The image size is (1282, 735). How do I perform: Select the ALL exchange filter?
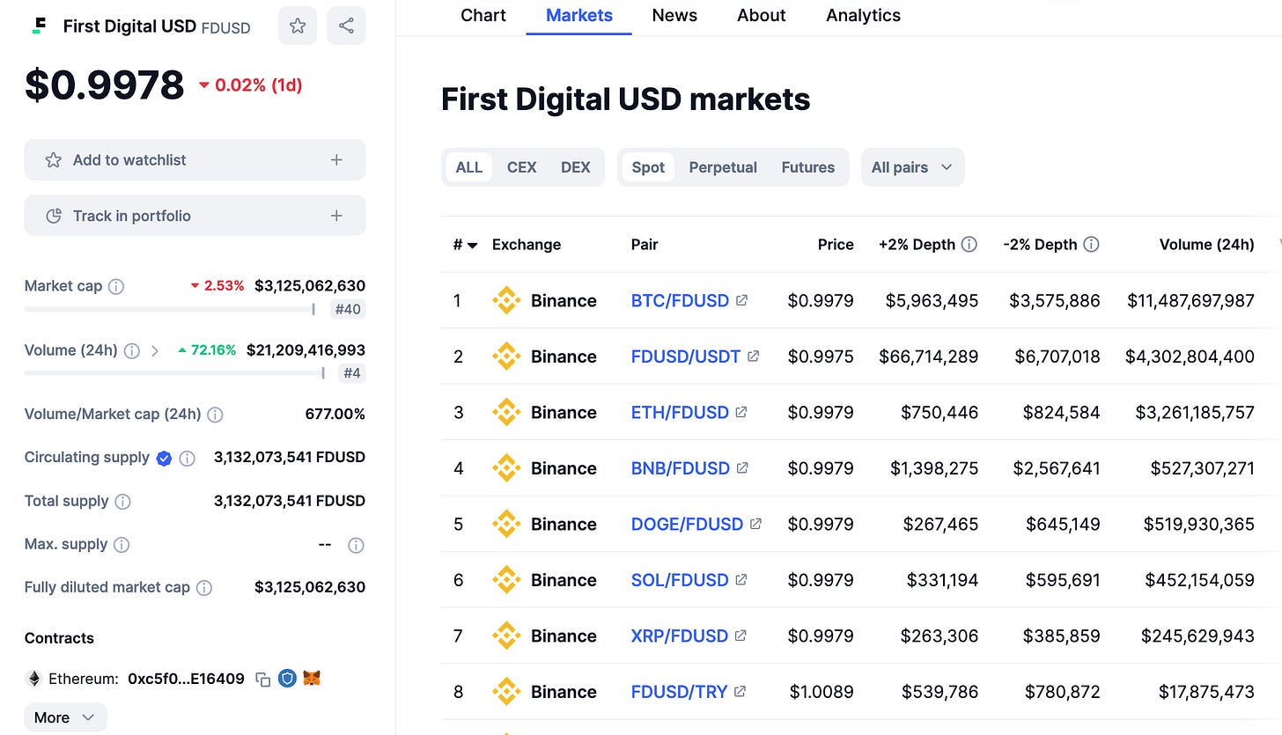click(x=468, y=167)
